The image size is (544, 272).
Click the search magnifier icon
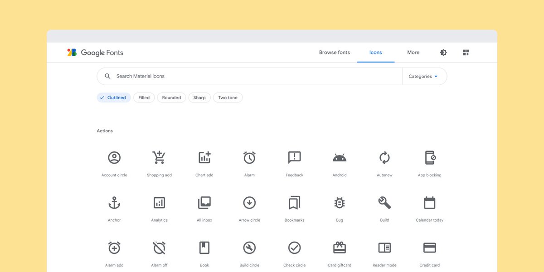(x=107, y=76)
